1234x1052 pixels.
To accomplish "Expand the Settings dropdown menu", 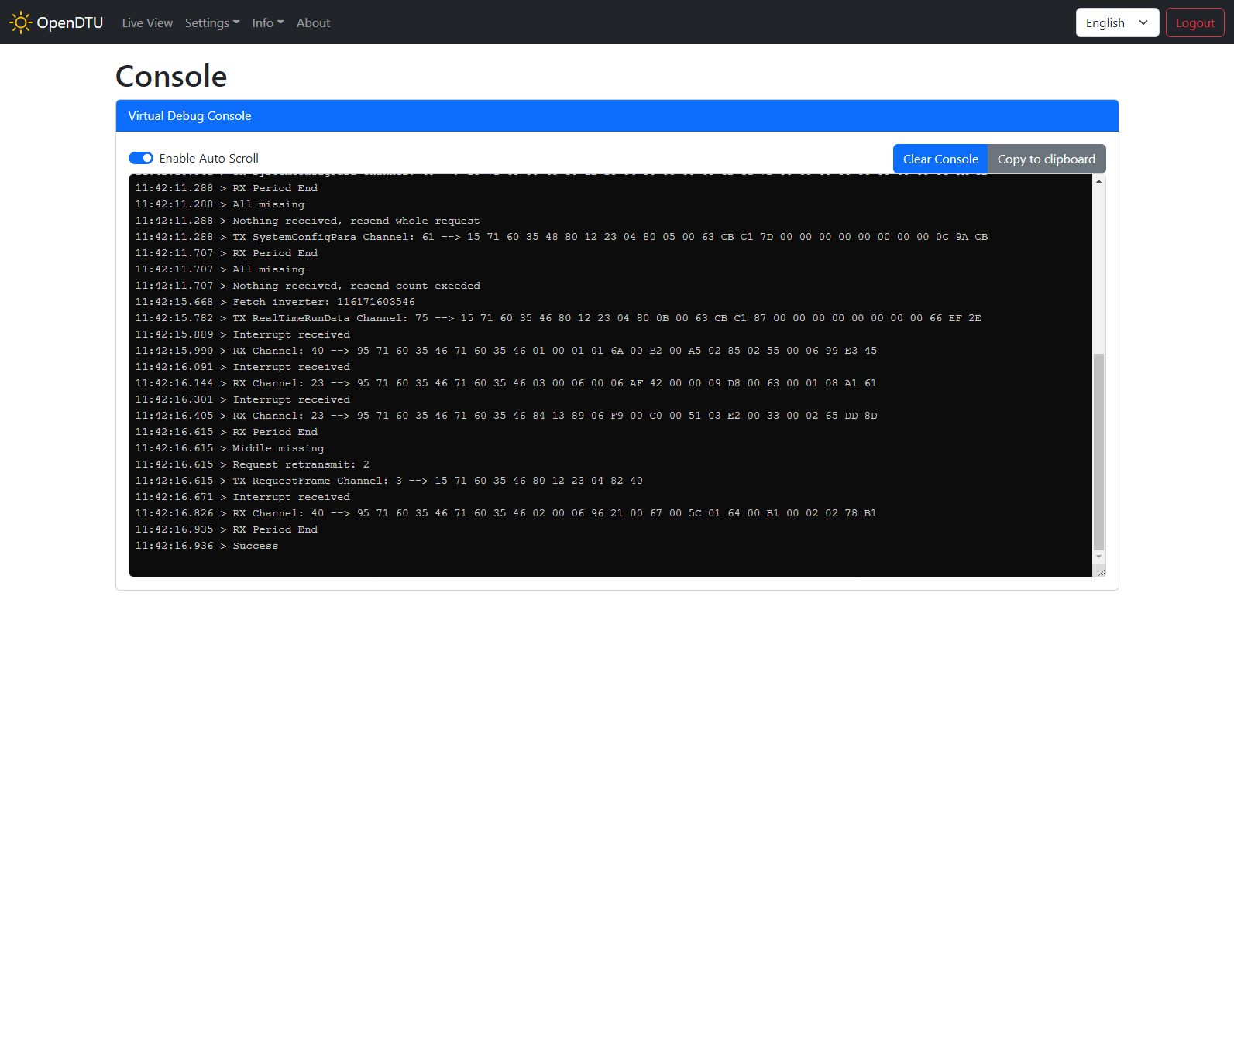I will click(211, 23).
